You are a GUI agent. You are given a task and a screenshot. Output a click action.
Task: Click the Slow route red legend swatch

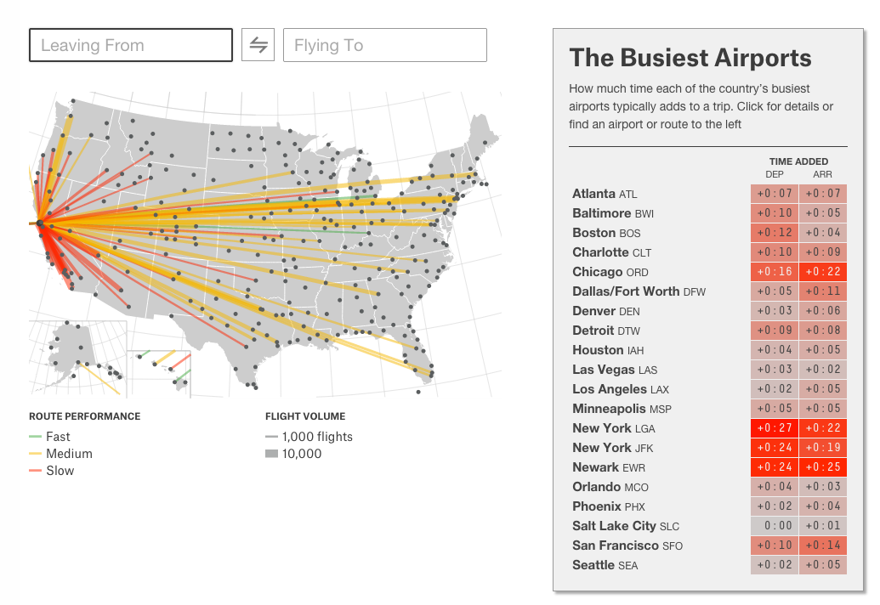36,471
